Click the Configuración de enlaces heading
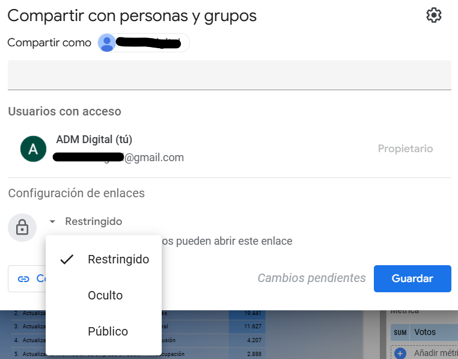458x359 pixels. pyautogui.click(x=76, y=193)
